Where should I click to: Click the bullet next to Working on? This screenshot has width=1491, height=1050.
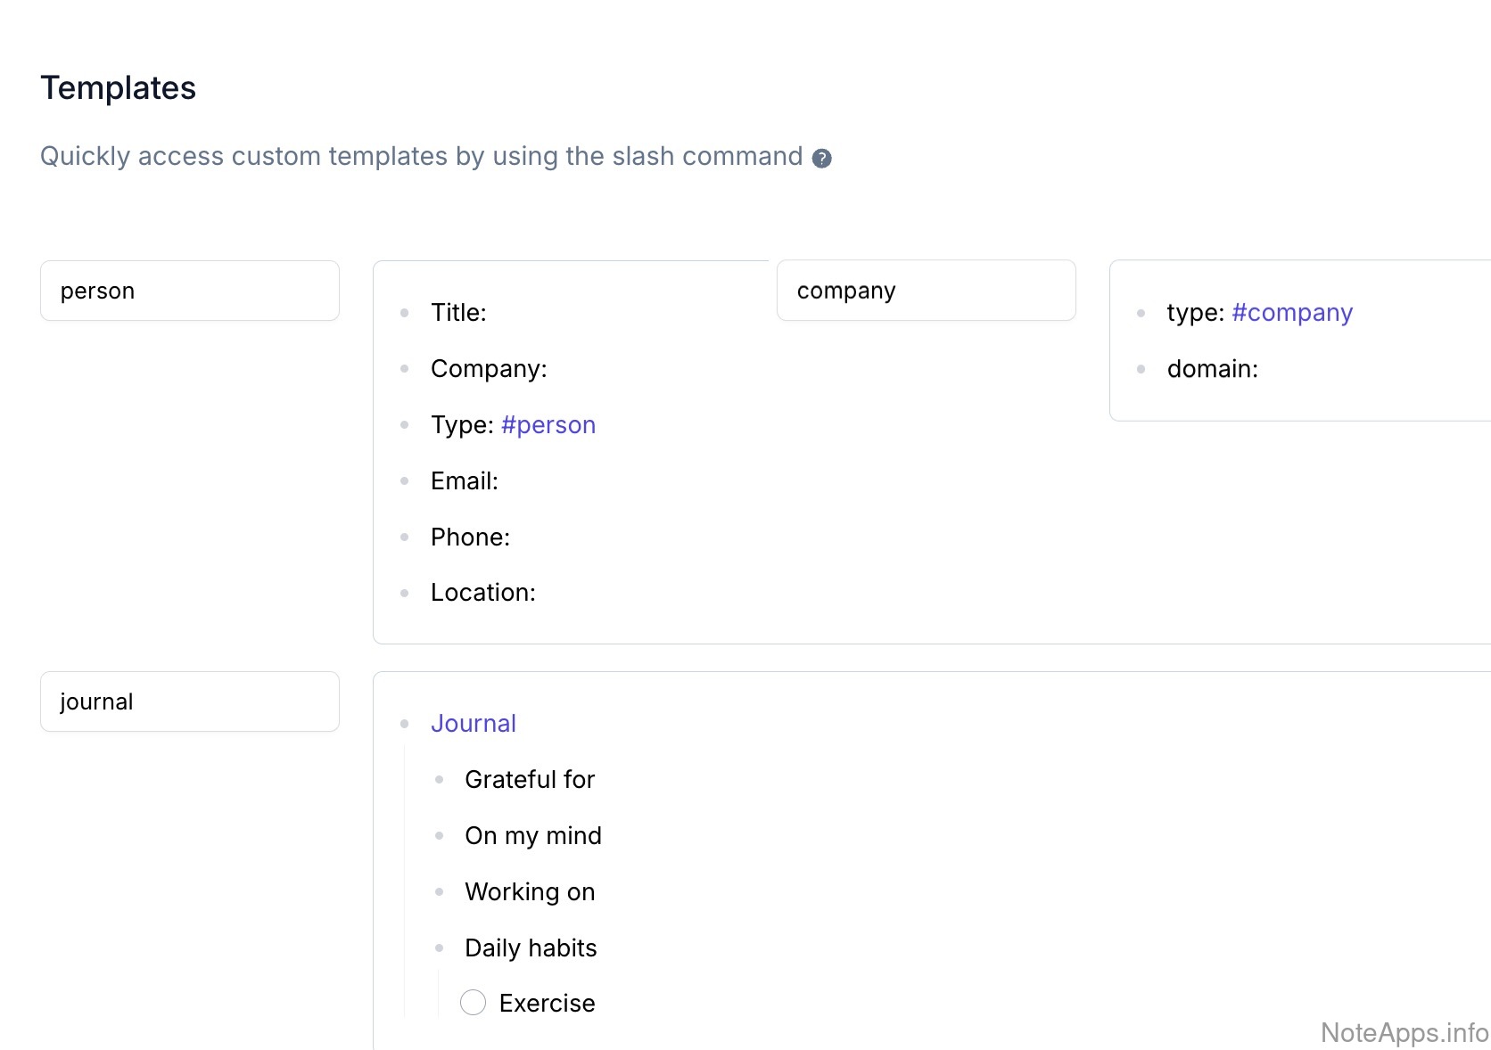[x=439, y=891]
